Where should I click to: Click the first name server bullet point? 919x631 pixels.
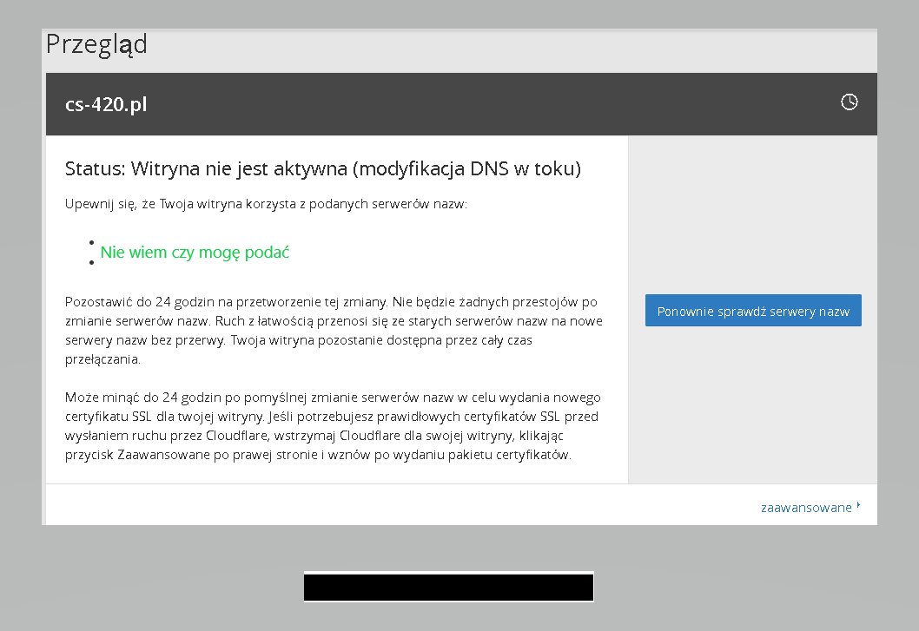[x=91, y=242]
